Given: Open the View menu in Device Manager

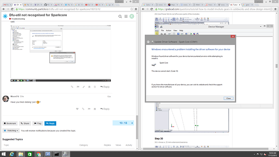Looking at the screenshot, I should [x=175, y=30].
